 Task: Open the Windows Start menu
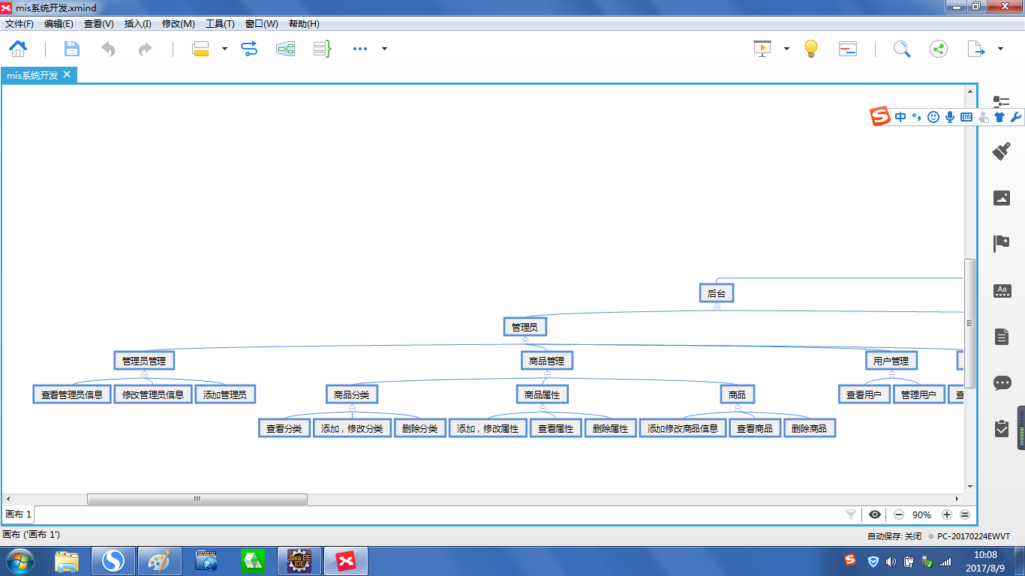coord(20,561)
